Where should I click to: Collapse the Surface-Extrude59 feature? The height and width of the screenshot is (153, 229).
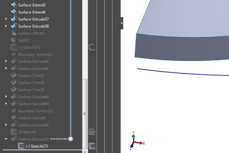[6, 139]
